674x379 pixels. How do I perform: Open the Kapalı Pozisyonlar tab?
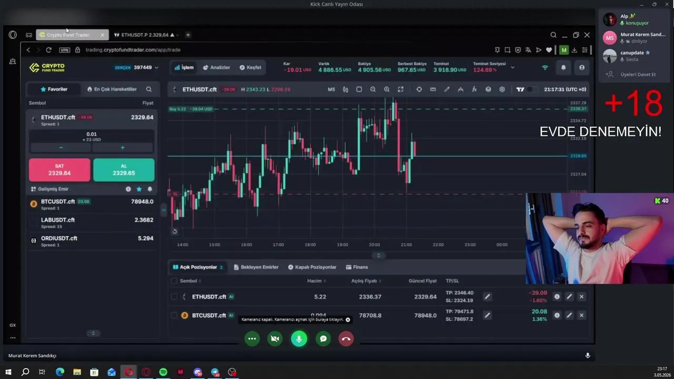click(x=312, y=267)
